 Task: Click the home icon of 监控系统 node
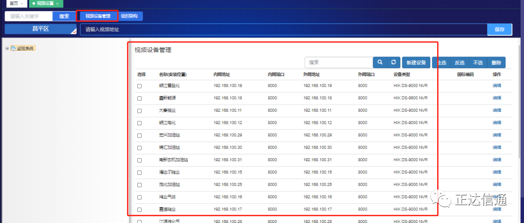click(x=13, y=48)
